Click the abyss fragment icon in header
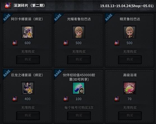Image resolution: width=156 pixels, height=124 pixels. [x=8, y=5]
